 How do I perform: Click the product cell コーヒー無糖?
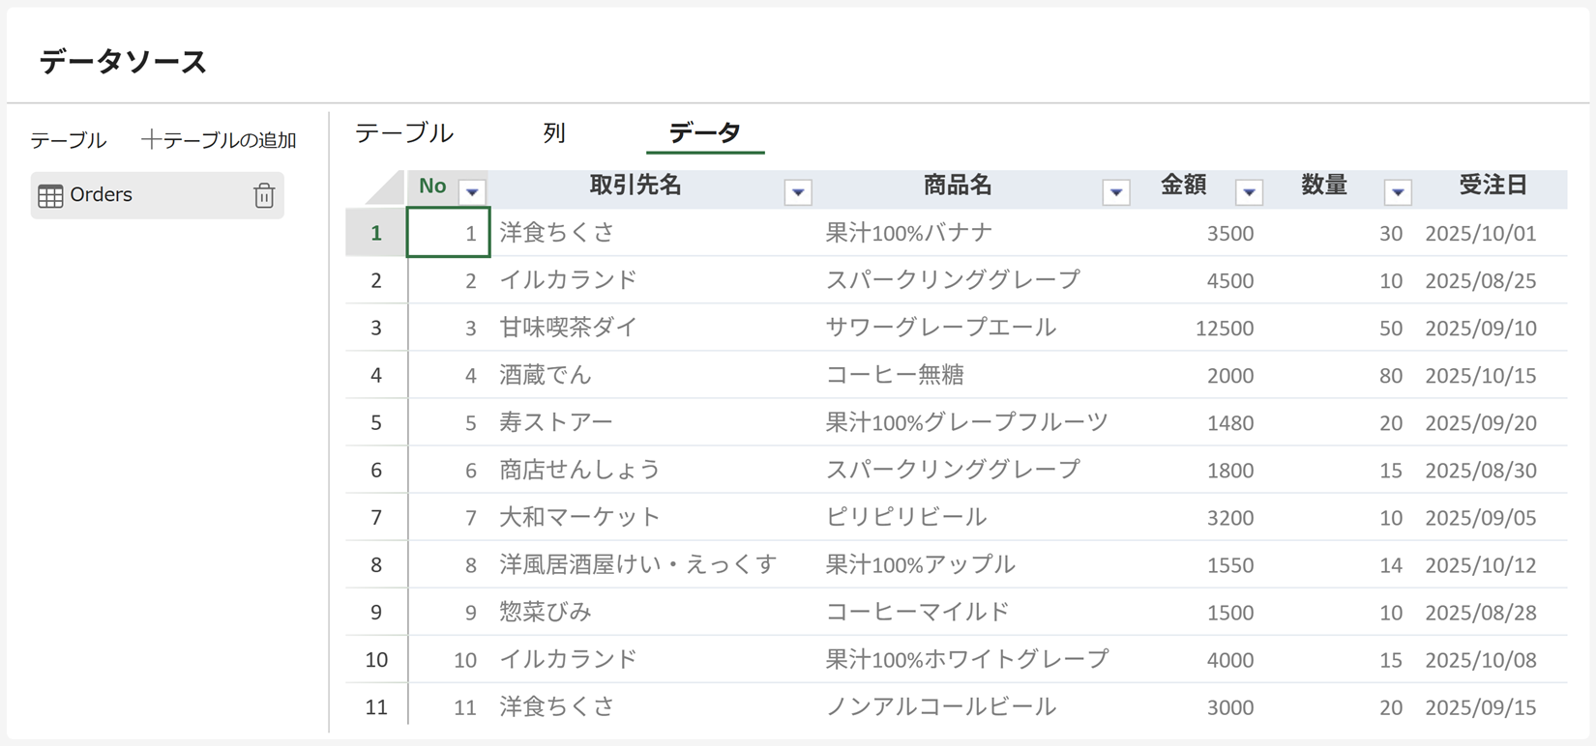click(x=895, y=375)
